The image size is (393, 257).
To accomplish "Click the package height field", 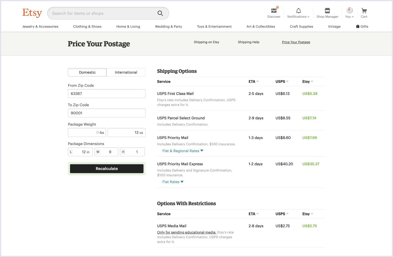I will coord(132,152).
